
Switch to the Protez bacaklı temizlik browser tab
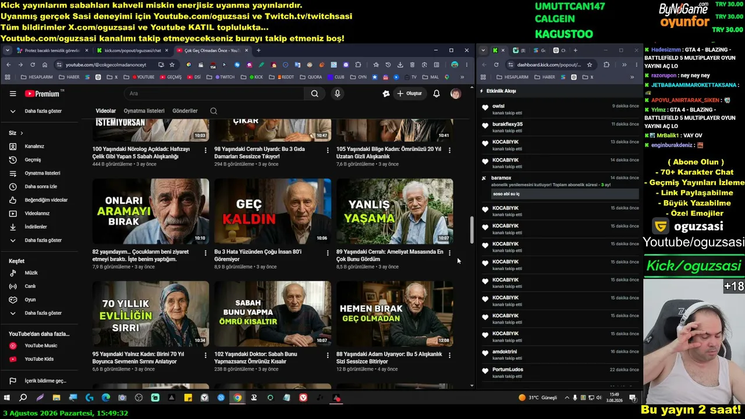click(52, 51)
